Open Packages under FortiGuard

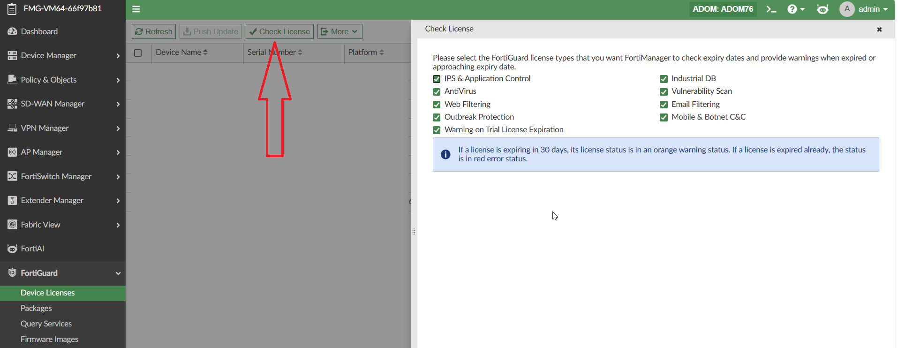click(x=36, y=308)
